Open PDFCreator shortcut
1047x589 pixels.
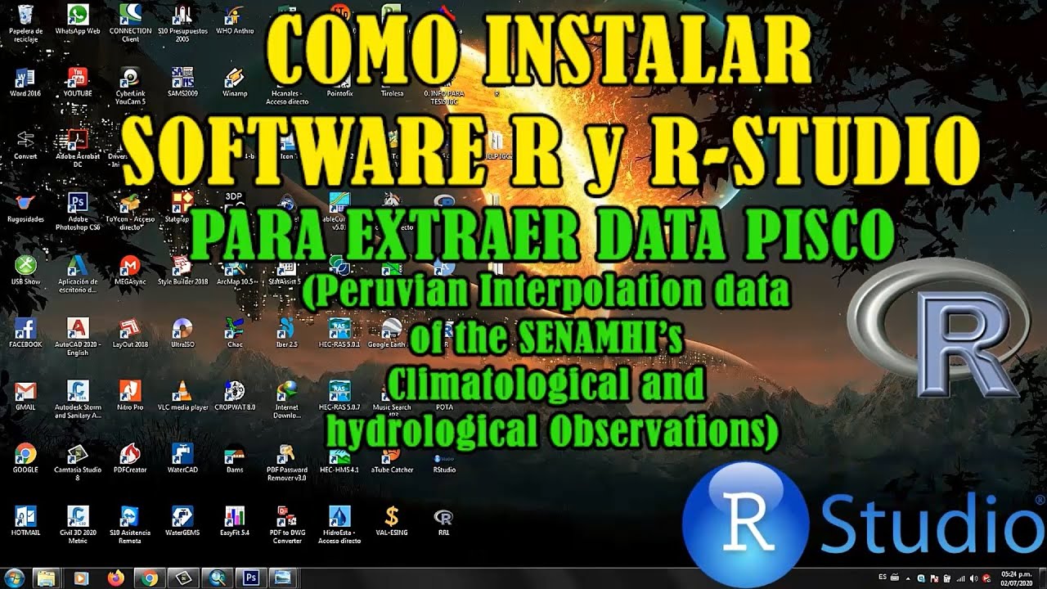[x=130, y=459]
